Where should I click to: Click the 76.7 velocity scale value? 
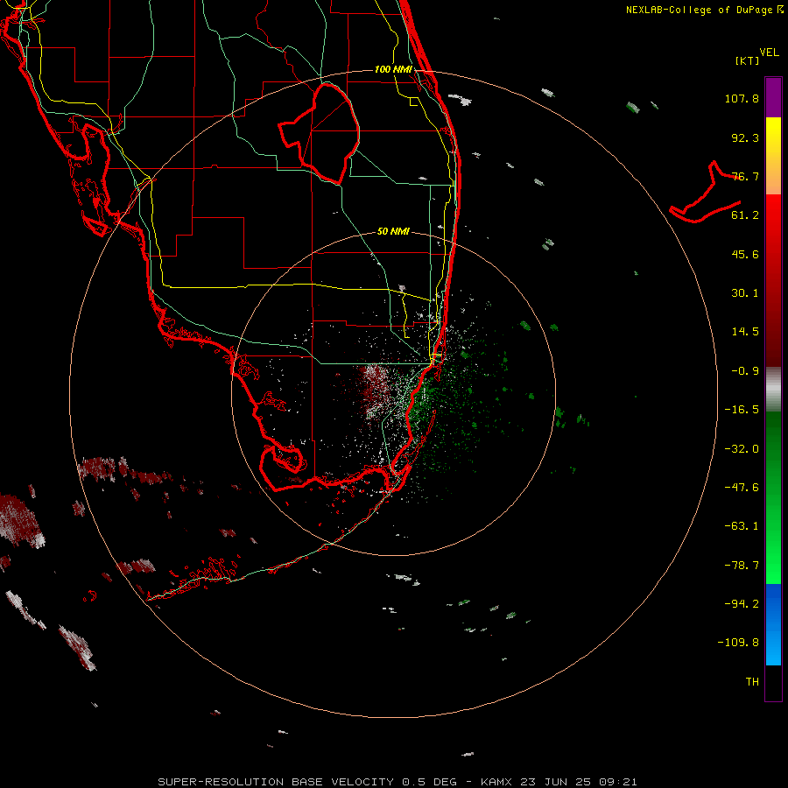[745, 176]
